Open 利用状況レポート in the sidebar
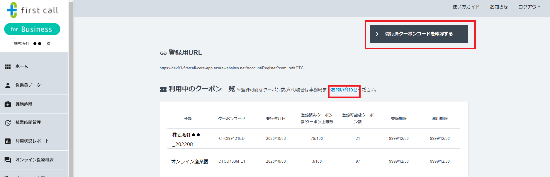The width and height of the screenshot is (550, 177). pos(34,141)
